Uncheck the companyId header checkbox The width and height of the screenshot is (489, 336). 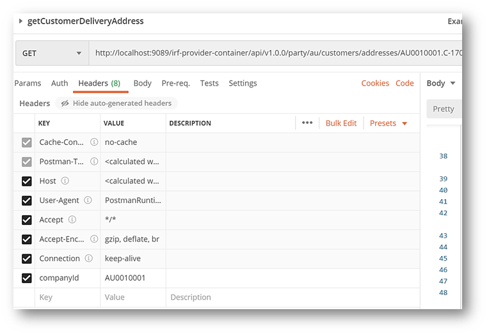(x=26, y=278)
